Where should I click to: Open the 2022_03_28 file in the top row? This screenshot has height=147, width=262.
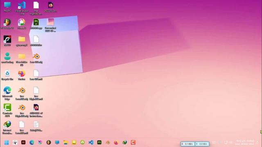click(50, 7)
